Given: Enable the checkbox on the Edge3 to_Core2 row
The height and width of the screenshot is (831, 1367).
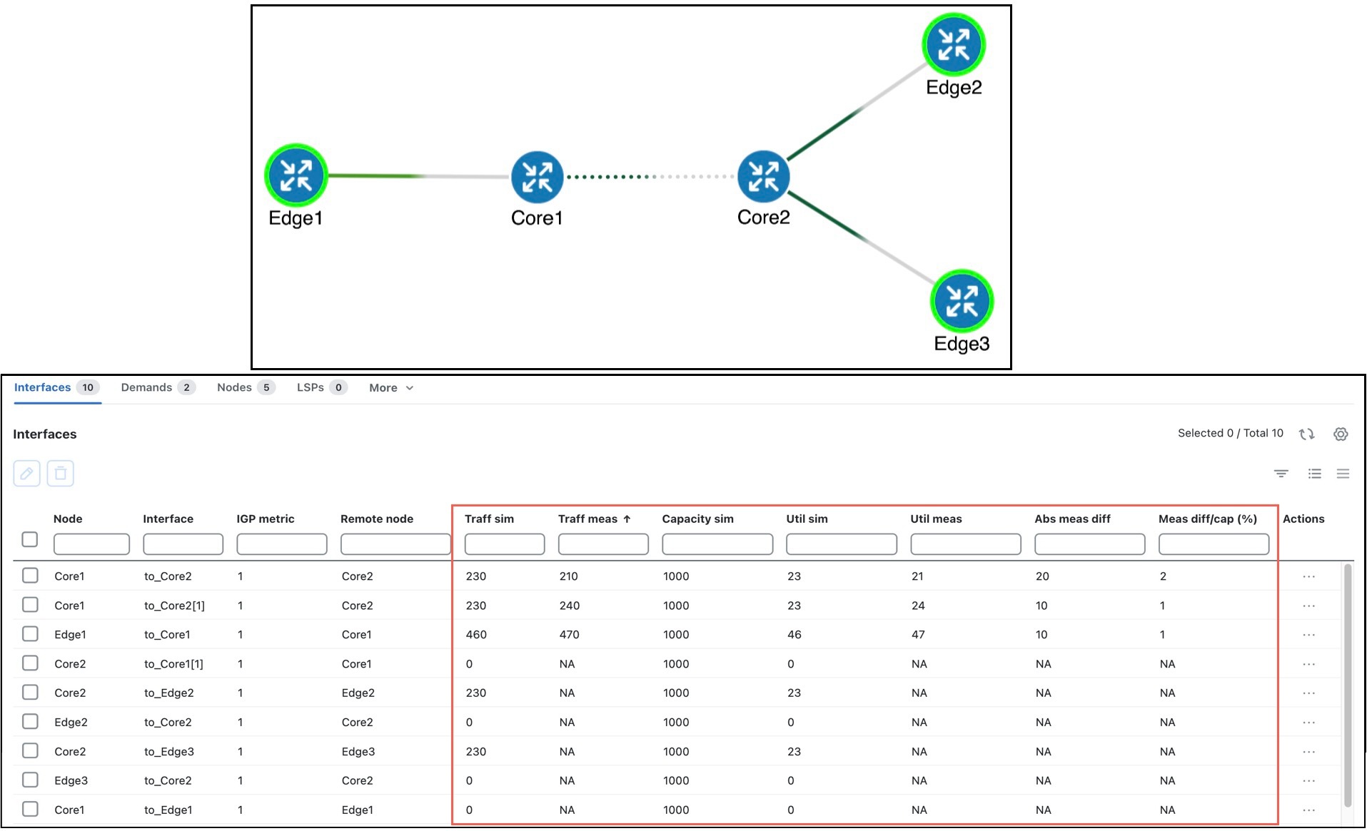Looking at the screenshot, I should click(x=30, y=780).
